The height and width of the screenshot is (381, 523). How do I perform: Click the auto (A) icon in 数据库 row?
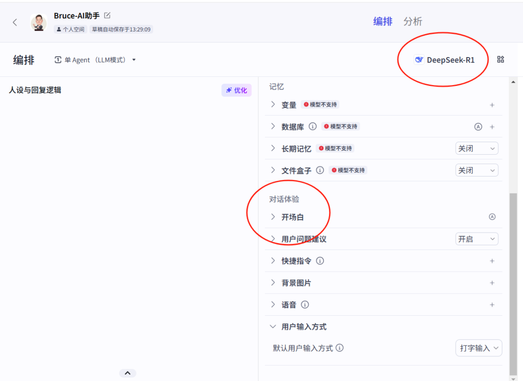pos(478,127)
